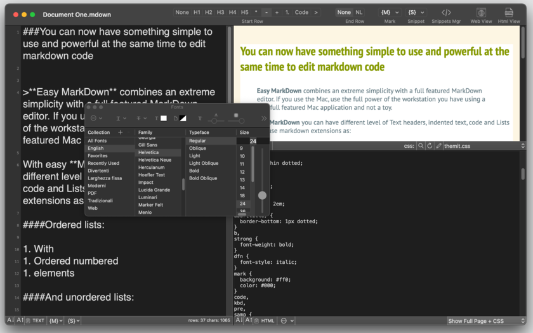Select the dash bullet start row
533x333 pixels.
pos(266,12)
